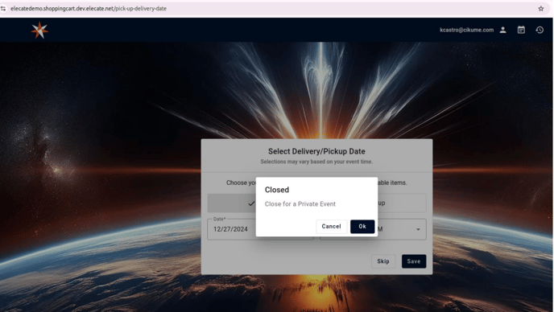Image resolution: width=554 pixels, height=312 pixels.
Task: Bookmark this page with star icon
Action: click(x=541, y=9)
